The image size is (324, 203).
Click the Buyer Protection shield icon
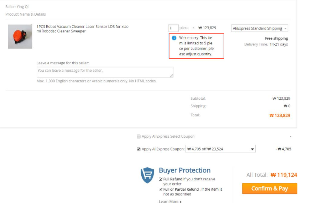147,175
